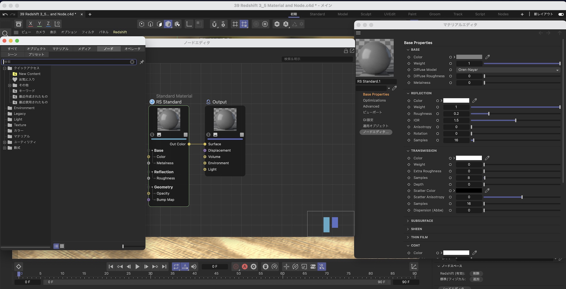Click the ノードエディタ... button
Image resolution: width=566 pixels, height=289 pixels.
tap(376, 132)
